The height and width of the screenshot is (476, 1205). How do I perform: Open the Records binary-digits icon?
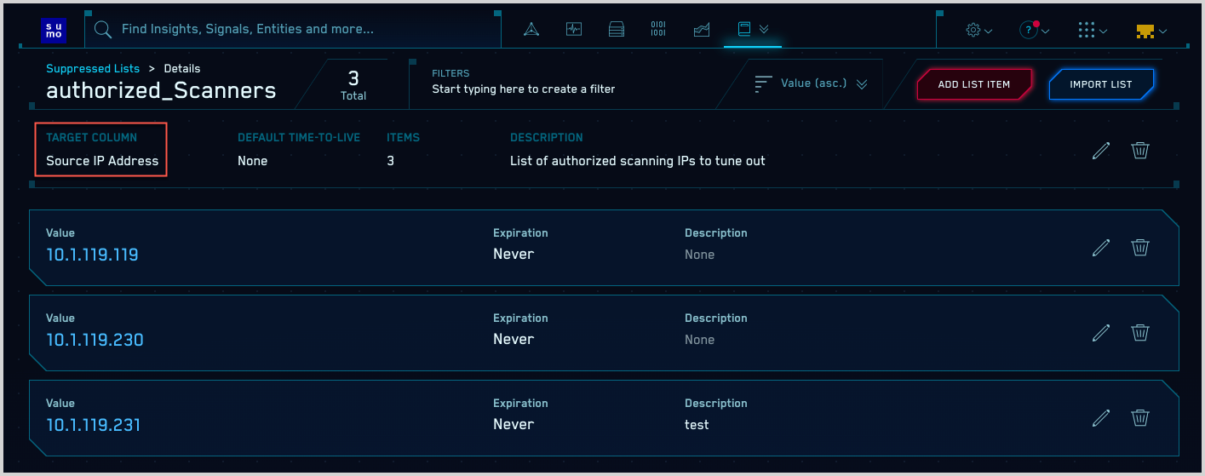pos(658,30)
